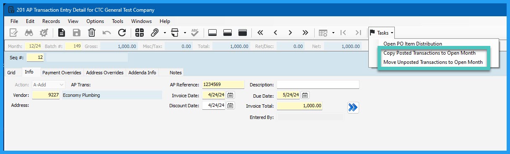Expand the grid settings dropdown arrow
The image size is (510, 154).
tap(333, 33)
